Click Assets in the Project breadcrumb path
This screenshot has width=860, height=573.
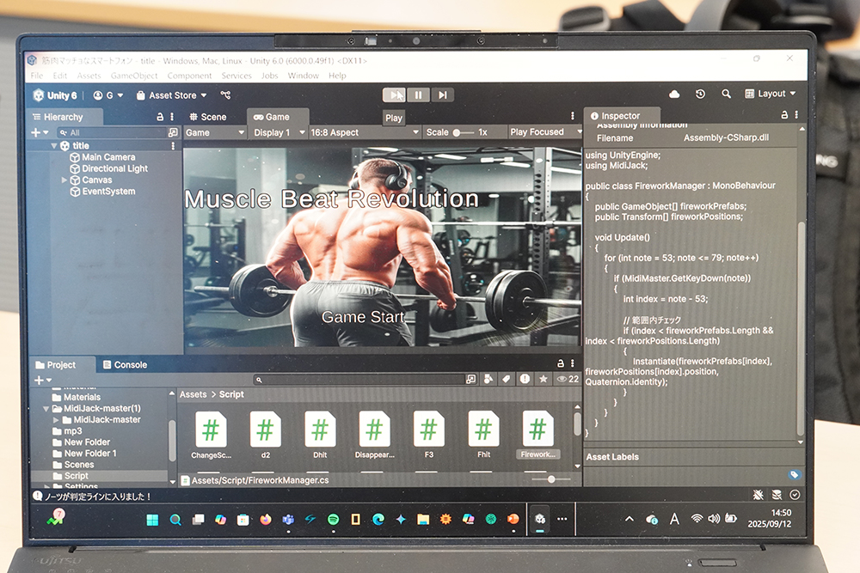point(193,394)
